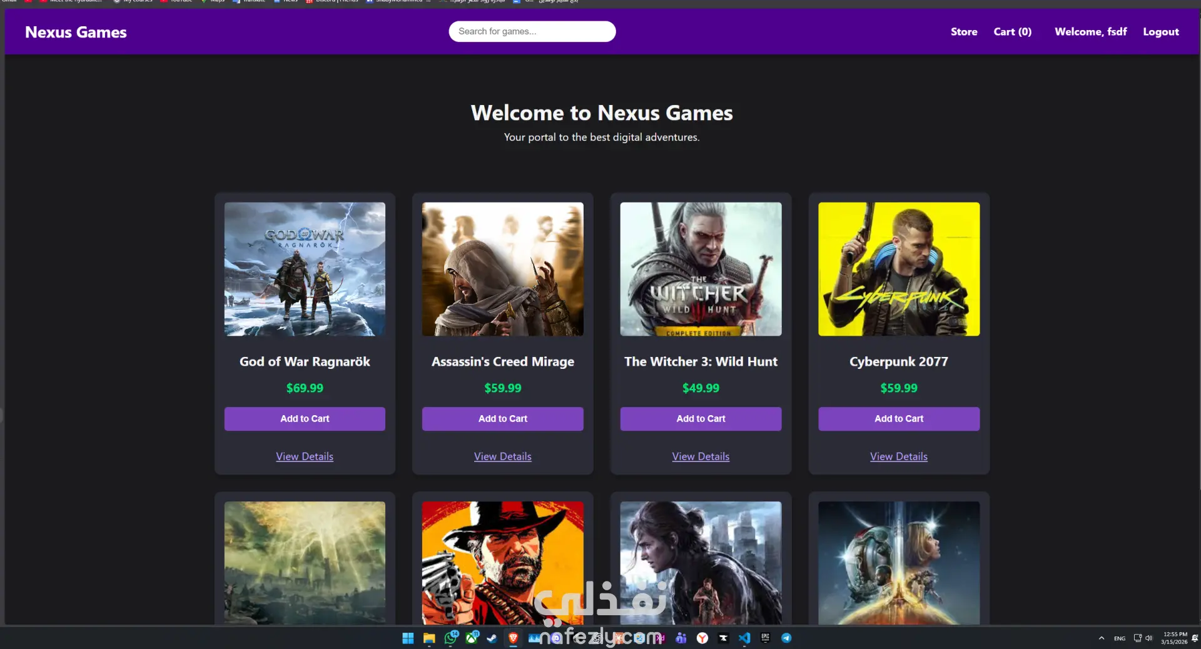This screenshot has height=649, width=1201.
Task: Open File Explorer from taskbar
Action: tap(429, 638)
